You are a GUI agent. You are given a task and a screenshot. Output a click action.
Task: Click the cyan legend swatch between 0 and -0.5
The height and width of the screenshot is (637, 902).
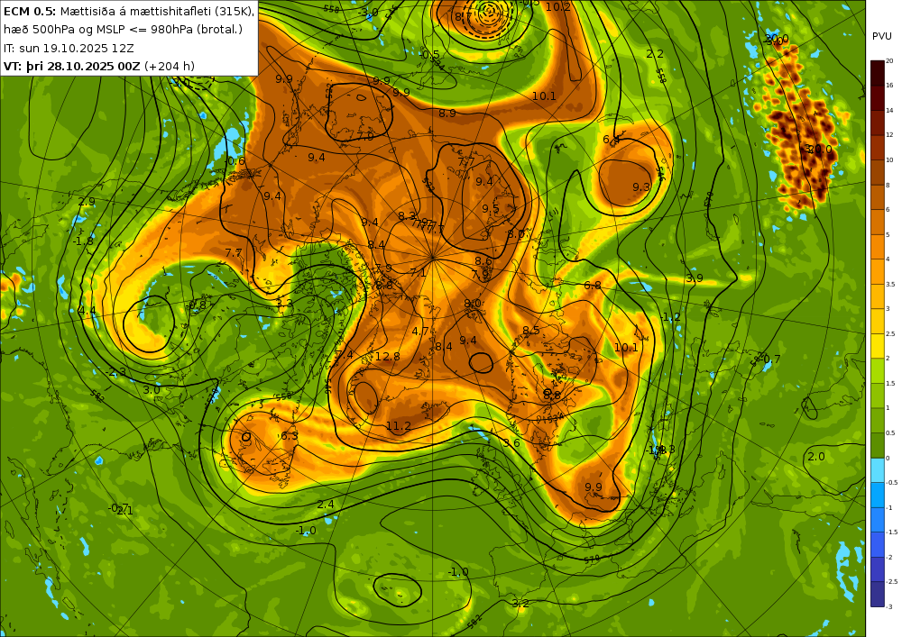click(878, 470)
